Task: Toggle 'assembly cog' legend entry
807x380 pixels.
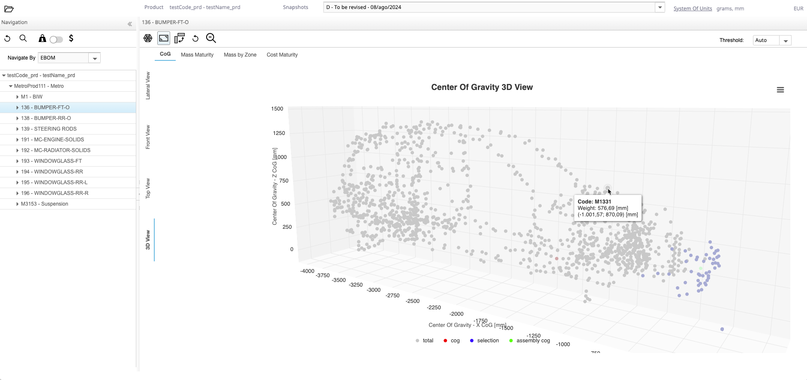Action: [529, 341]
